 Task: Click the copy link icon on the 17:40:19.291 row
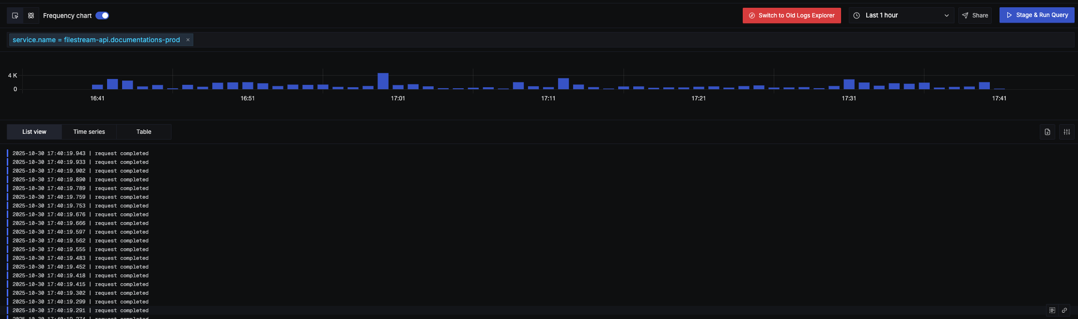(x=1064, y=310)
